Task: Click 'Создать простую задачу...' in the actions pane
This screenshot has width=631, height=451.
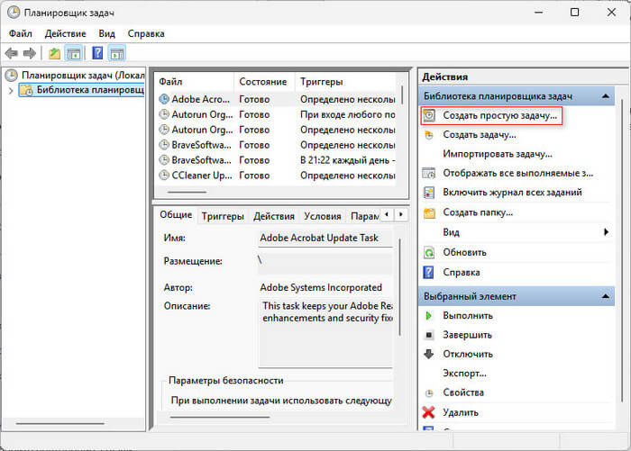Action: pyautogui.click(x=500, y=116)
